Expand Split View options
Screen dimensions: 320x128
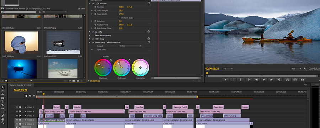[x=92, y=49]
